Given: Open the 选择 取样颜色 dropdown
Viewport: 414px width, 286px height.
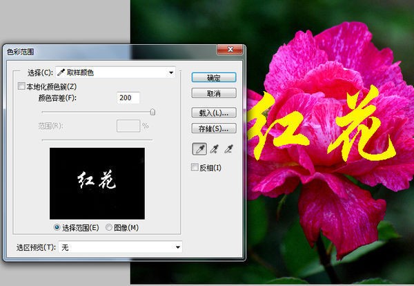Looking at the screenshot, I should coord(115,71).
